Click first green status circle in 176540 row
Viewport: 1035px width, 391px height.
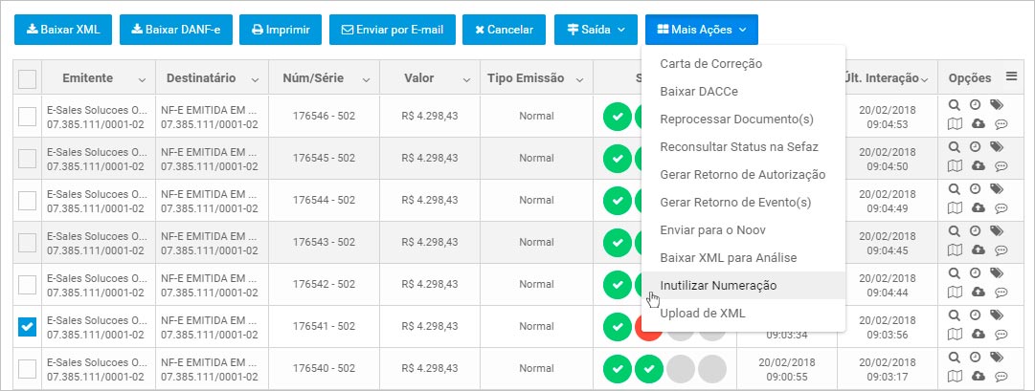click(x=618, y=369)
